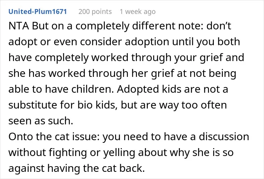Viewport: 264px width, 179px height.
Task: Click the words 'until you both'
Action: click(x=206, y=42)
